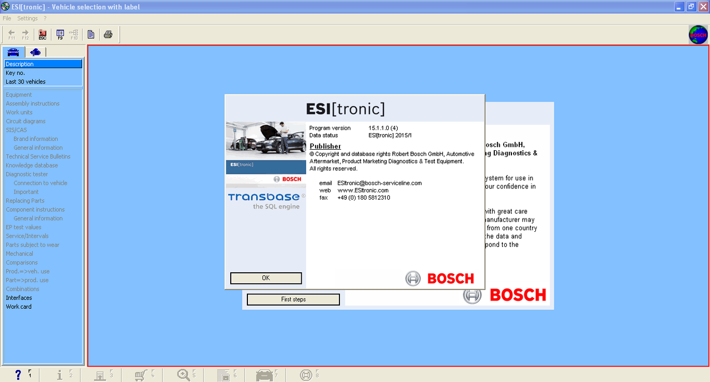Click the Bosch globe icon
The width and height of the screenshot is (710, 382).
698,34
